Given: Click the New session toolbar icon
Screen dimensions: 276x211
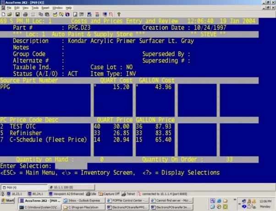Looking at the screenshot, I should click(x=3, y=14).
